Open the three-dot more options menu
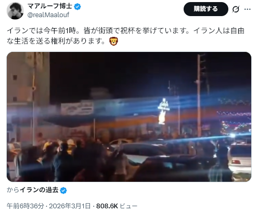The height and width of the screenshot is (214, 258). pos(248,9)
